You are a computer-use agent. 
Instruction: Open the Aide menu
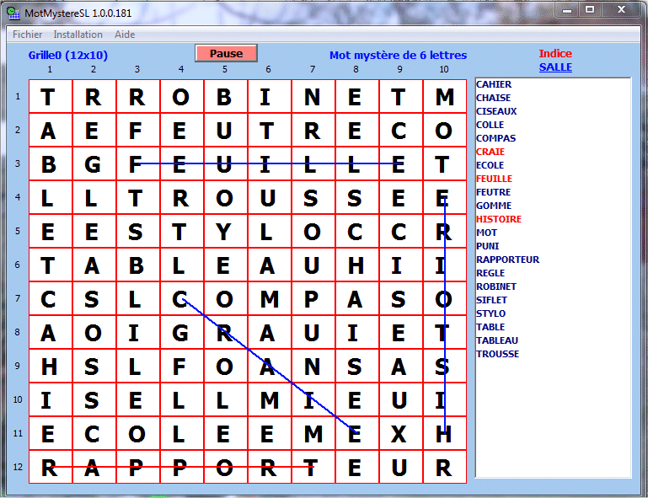click(x=125, y=35)
